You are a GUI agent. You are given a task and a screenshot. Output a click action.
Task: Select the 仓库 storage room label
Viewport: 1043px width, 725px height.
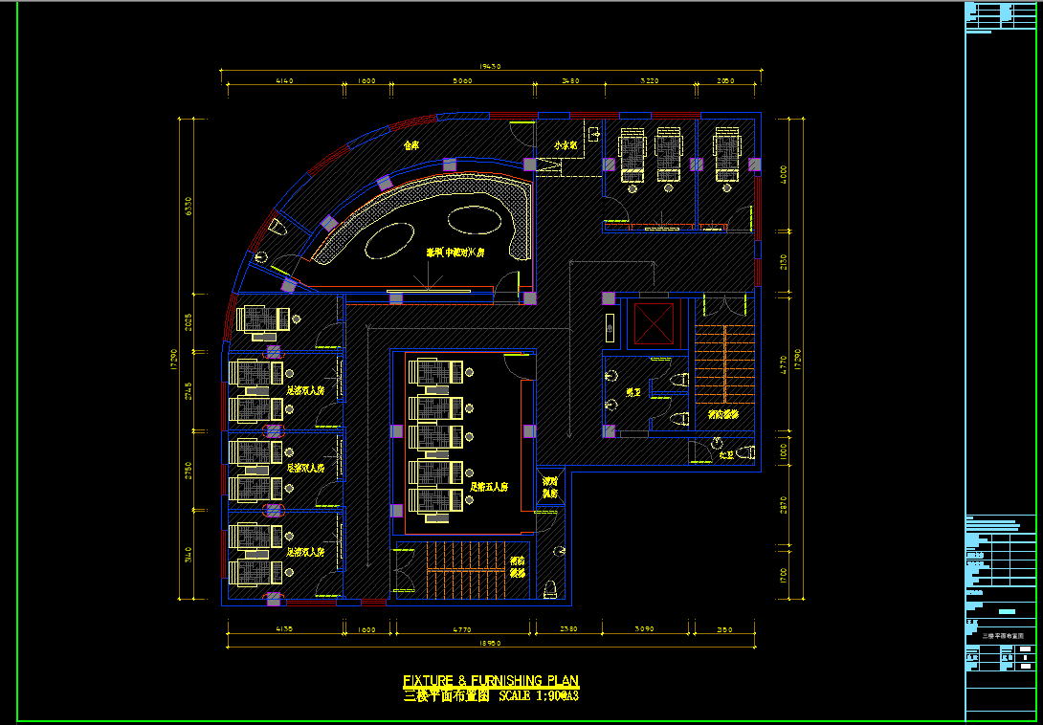pyautogui.click(x=411, y=144)
